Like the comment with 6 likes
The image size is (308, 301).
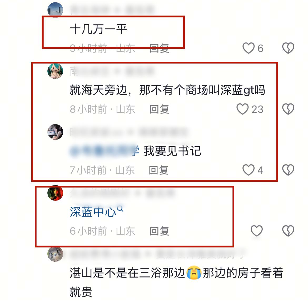tap(249, 48)
